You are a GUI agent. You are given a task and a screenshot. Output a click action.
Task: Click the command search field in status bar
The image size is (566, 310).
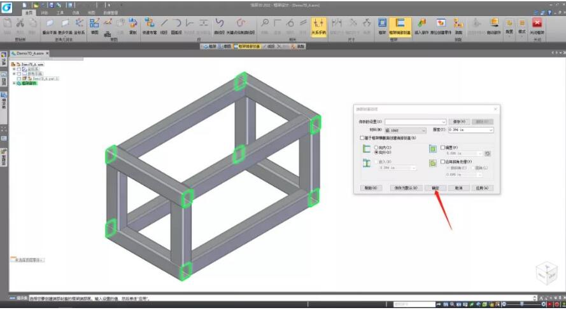(x=414, y=304)
